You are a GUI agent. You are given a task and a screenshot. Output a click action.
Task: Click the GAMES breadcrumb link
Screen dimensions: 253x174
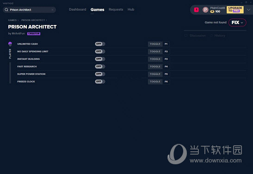12,20
